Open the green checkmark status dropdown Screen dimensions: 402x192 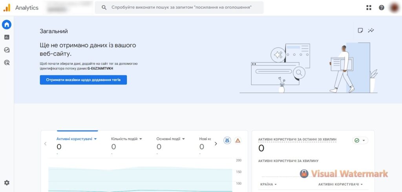360,140
